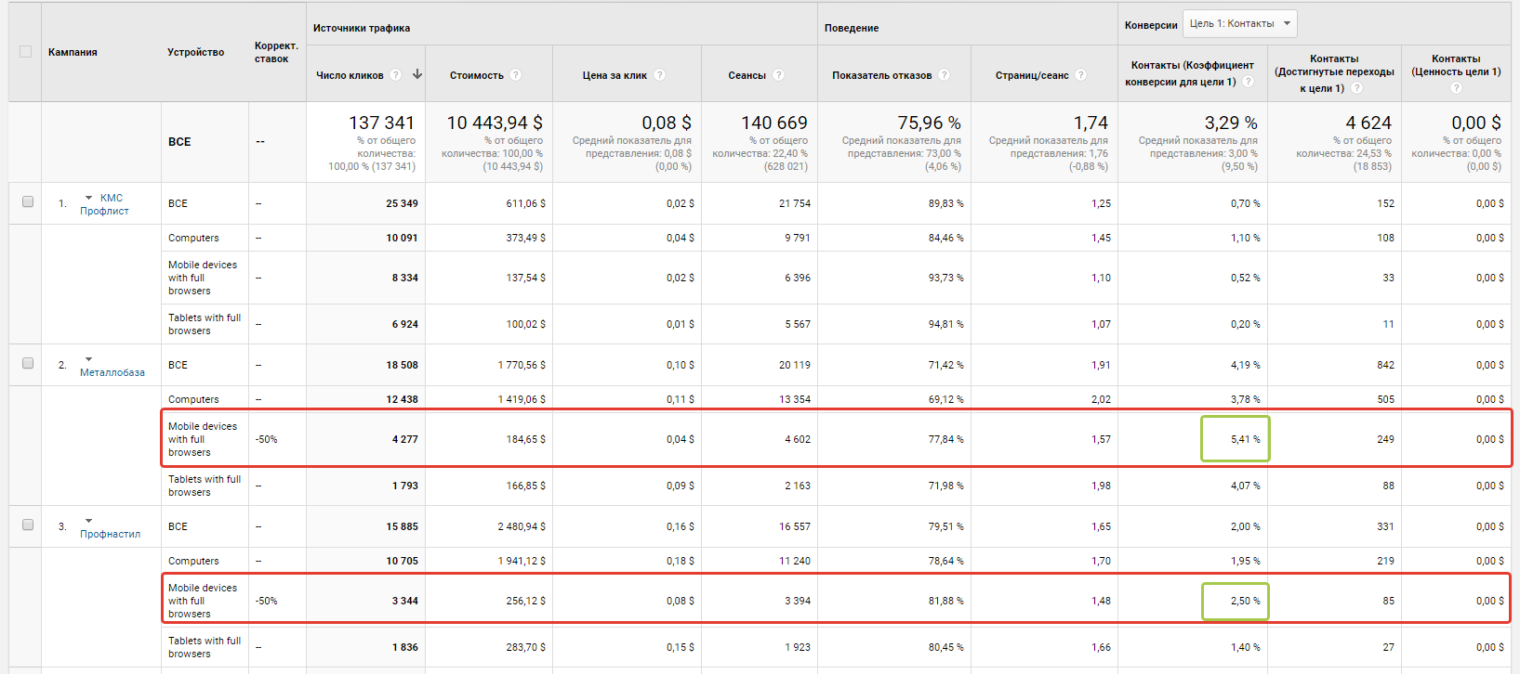This screenshot has width=1520, height=674.
Task: Open the КМС Профлист campaign link
Action: coord(104,204)
